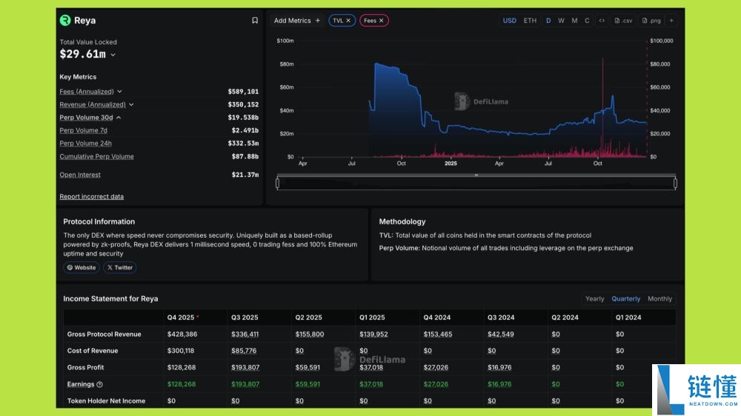Expand Fees (Annualized) details
741x416 pixels.
point(119,92)
